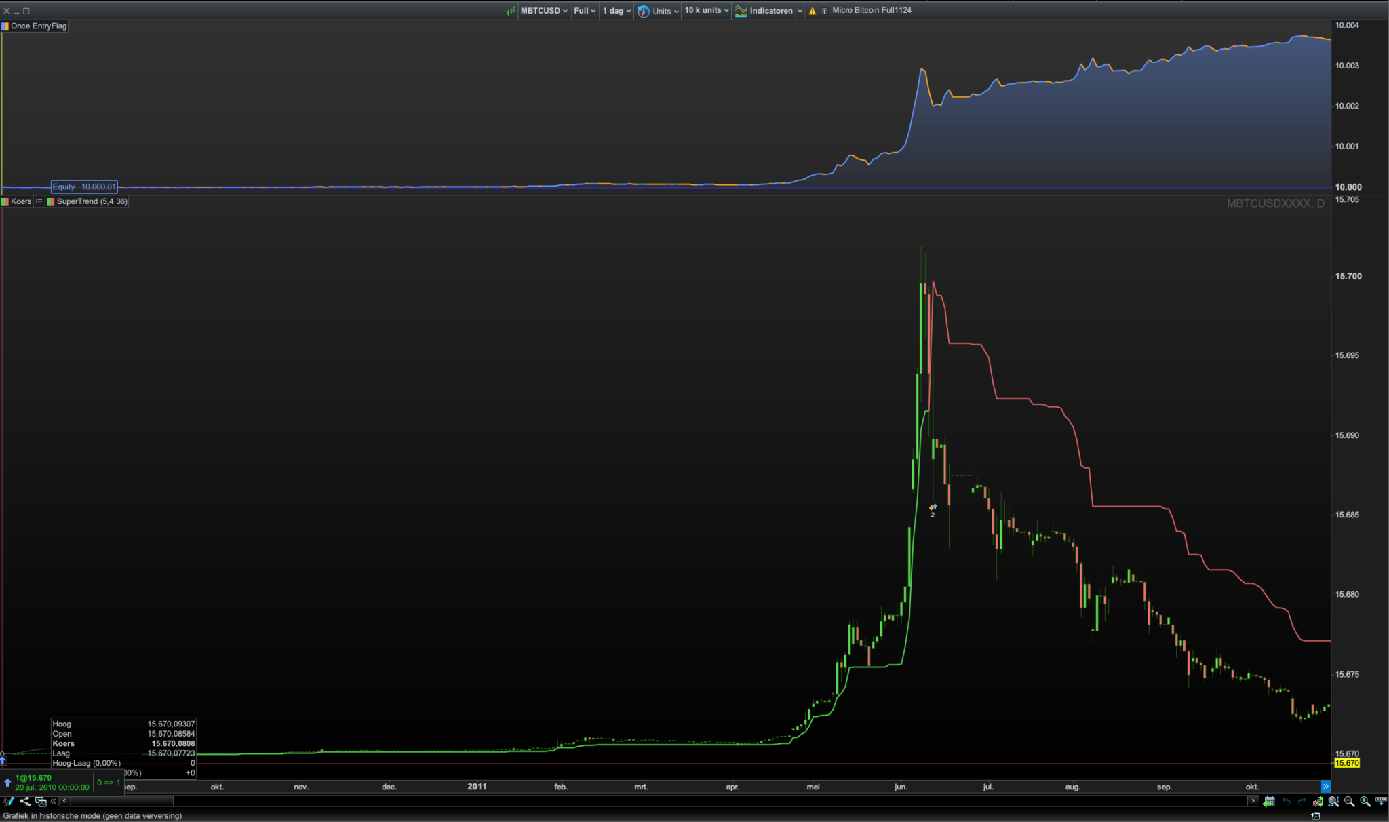Click the go-to-date calendar icon
Screen dimensions: 1389x822
pyautogui.click(x=1269, y=802)
